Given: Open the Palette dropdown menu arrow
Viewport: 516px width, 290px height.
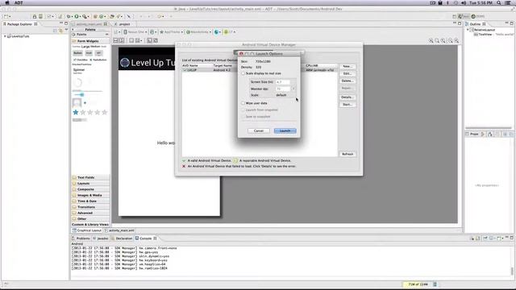Looking at the screenshot, I should tap(106, 34).
